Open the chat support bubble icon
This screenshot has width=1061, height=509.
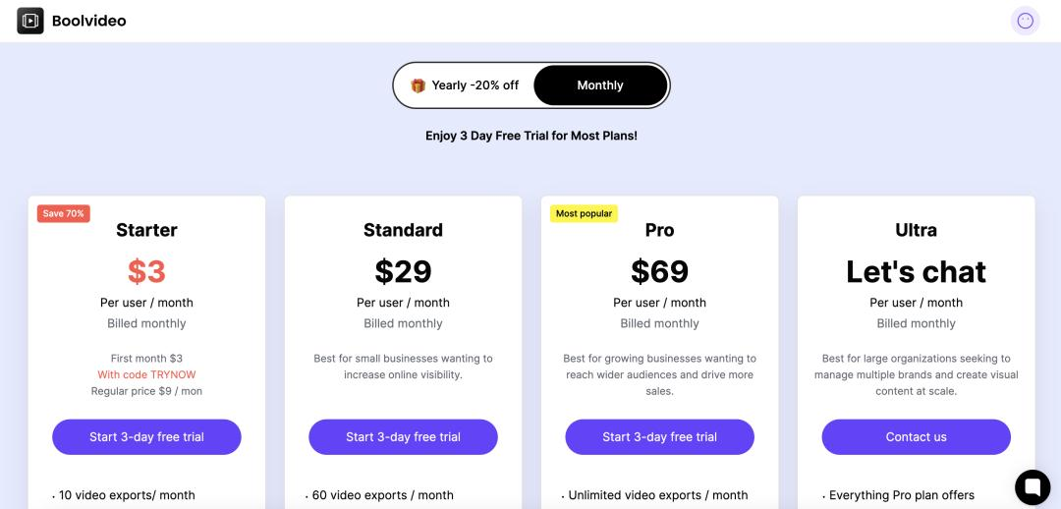1033,486
